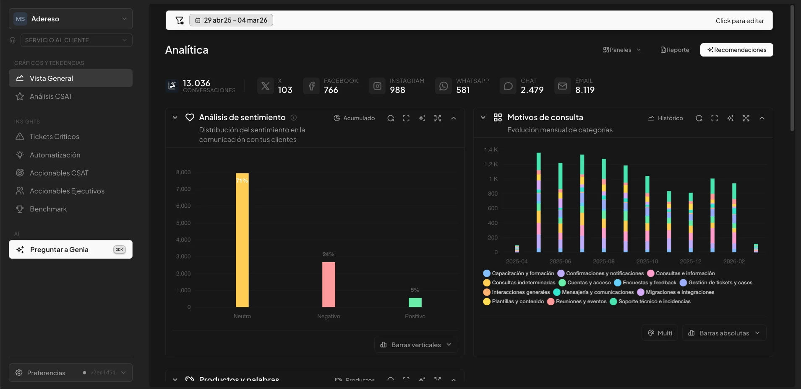Click the date range 29 abr 25 chip
801x389 pixels.
pyautogui.click(x=231, y=20)
